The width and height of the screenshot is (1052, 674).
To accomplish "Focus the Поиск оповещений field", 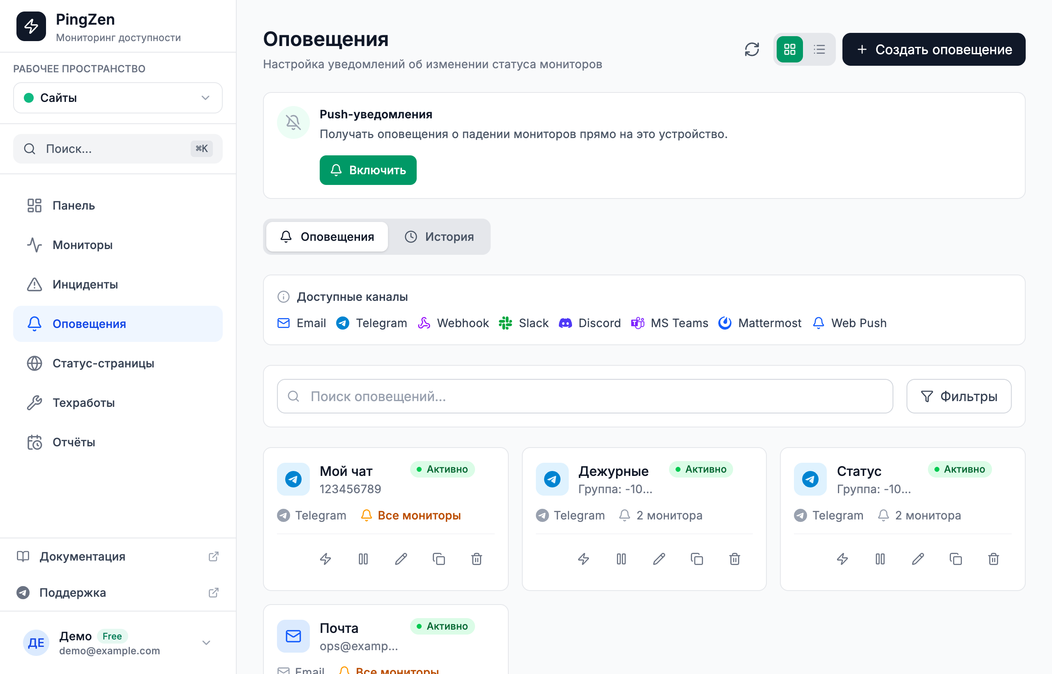I will click(585, 396).
